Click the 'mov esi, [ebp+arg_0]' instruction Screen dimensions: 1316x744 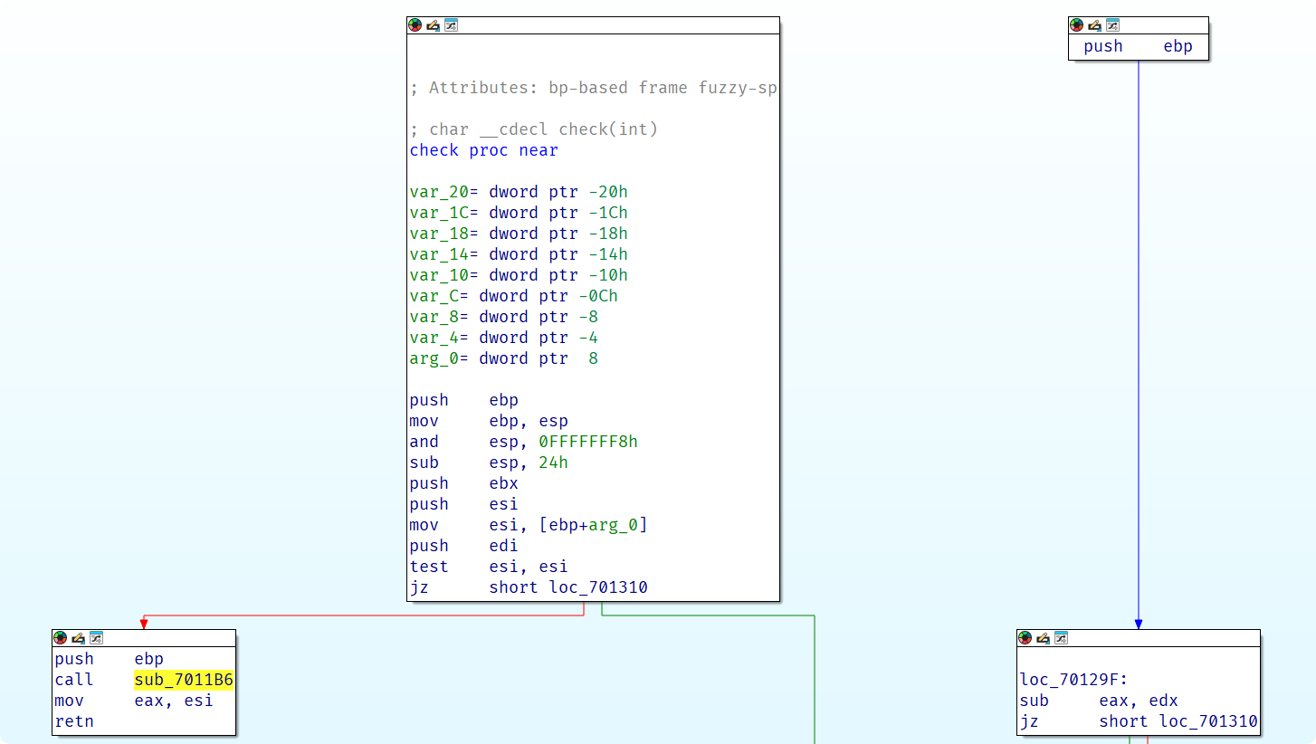coord(529,525)
